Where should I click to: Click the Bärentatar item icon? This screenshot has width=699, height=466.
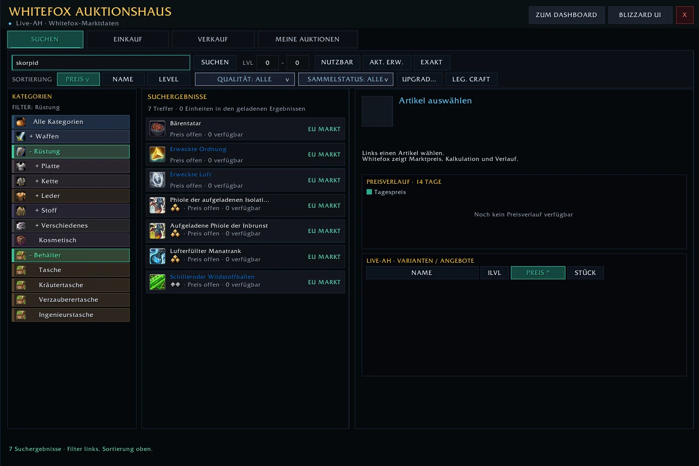tap(157, 129)
